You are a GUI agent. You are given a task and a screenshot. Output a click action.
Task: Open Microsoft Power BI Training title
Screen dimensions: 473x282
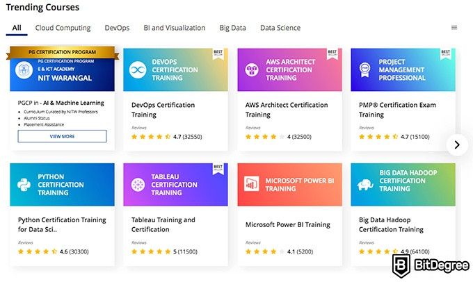[287, 225]
